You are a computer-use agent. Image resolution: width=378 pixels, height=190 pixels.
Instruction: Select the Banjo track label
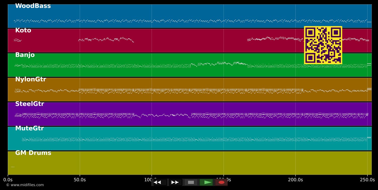pyautogui.click(x=25, y=55)
